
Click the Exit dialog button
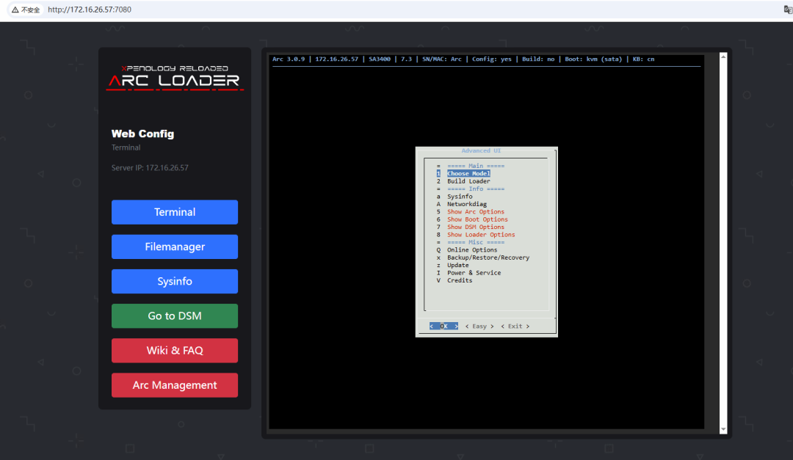pyautogui.click(x=515, y=326)
